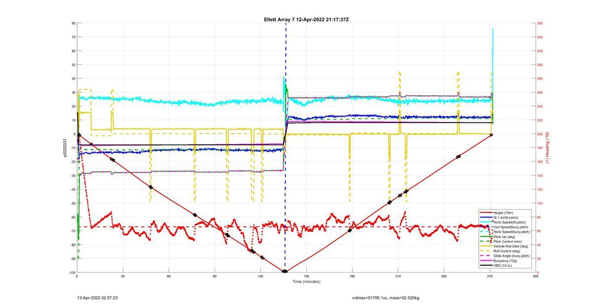Click the '10' tick on the left axis
Viewport: 592px width, 306px height.
click(x=73, y=120)
